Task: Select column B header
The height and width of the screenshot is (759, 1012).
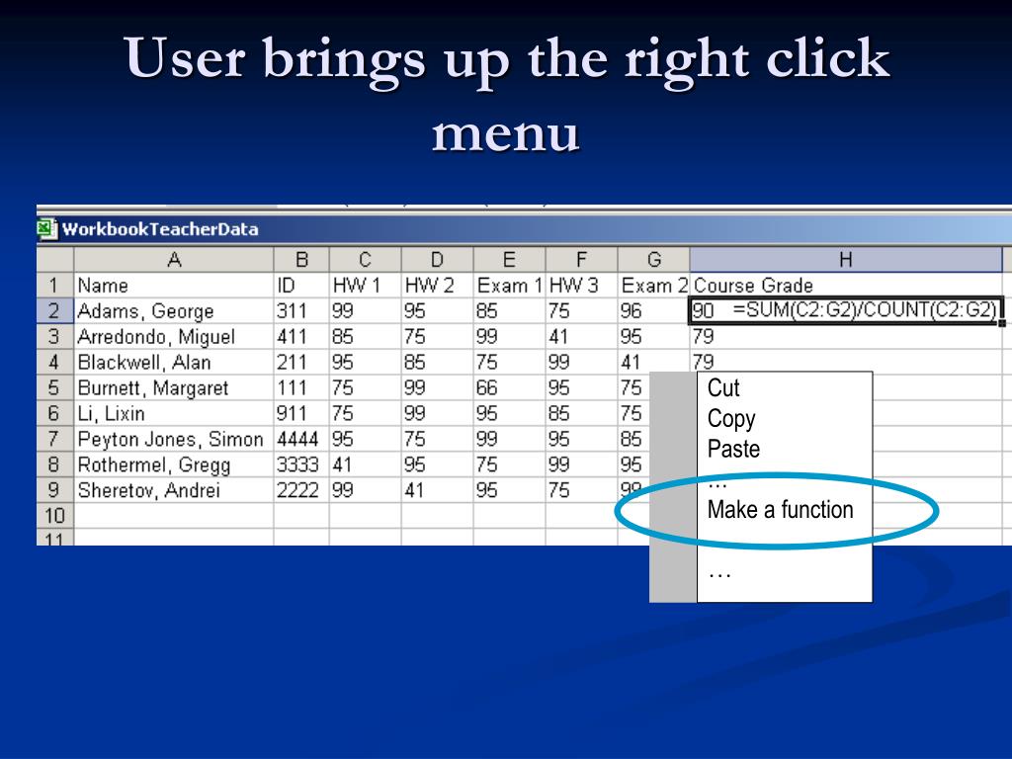Action: pos(301,260)
